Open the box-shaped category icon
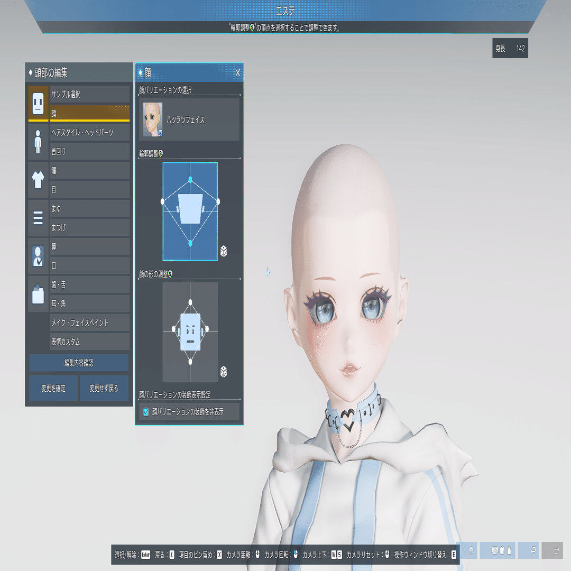Screen dimensions: 571x571 [38, 294]
